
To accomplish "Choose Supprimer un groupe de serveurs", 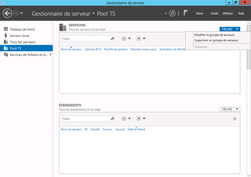I will click(216, 40).
